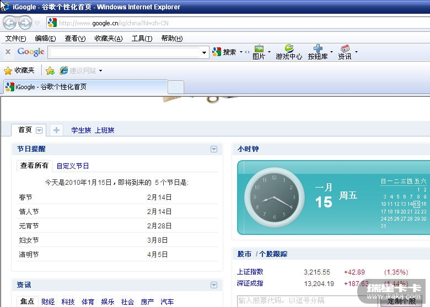Open the 编辑(E) menu

click(45, 39)
